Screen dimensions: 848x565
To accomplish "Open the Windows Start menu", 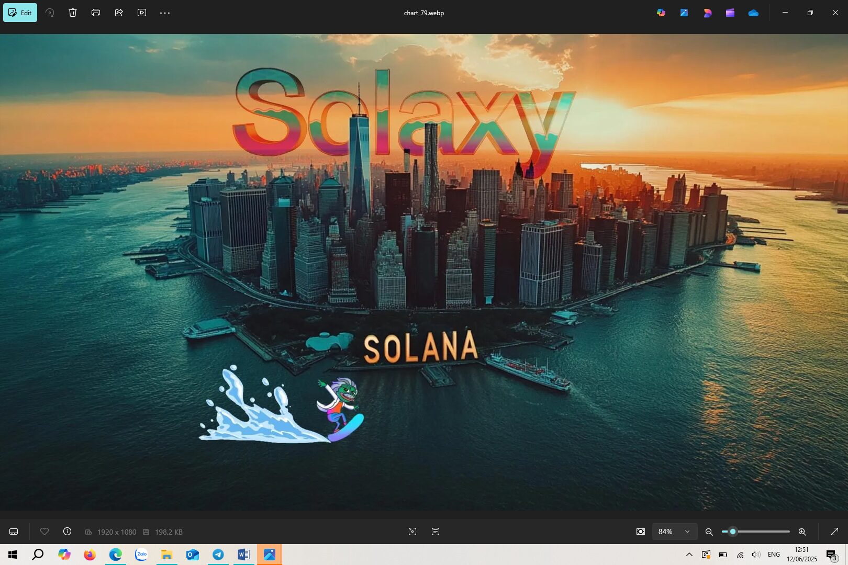I will [x=13, y=555].
